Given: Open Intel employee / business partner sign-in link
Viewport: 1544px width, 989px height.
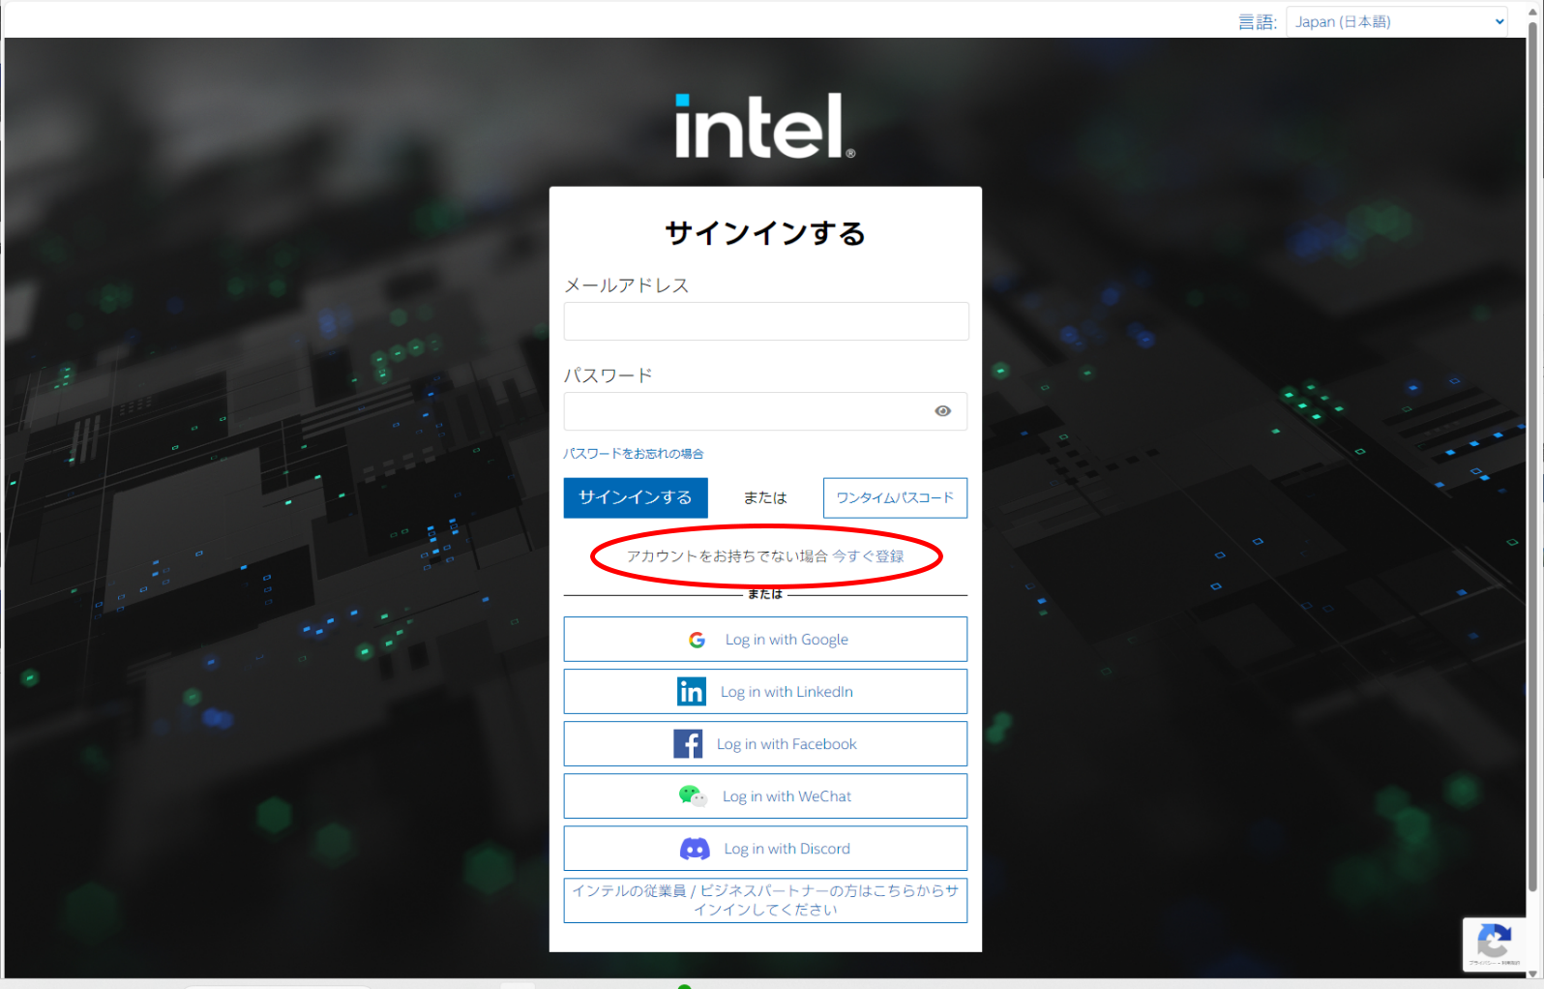Looking at the screenshot, I should coord(765,900).
